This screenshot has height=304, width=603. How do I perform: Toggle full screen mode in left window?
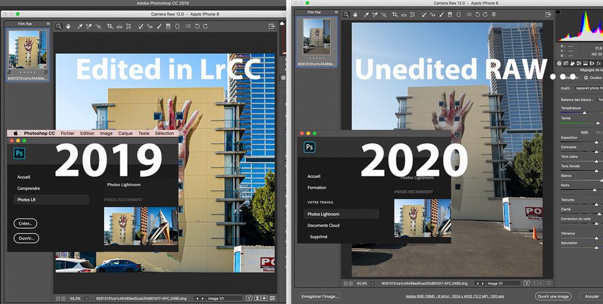pos(272,27)
